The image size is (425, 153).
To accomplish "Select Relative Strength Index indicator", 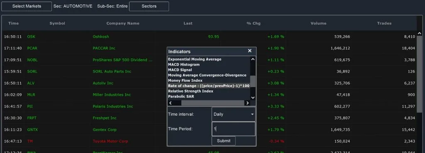I will [x=191, y=91].
